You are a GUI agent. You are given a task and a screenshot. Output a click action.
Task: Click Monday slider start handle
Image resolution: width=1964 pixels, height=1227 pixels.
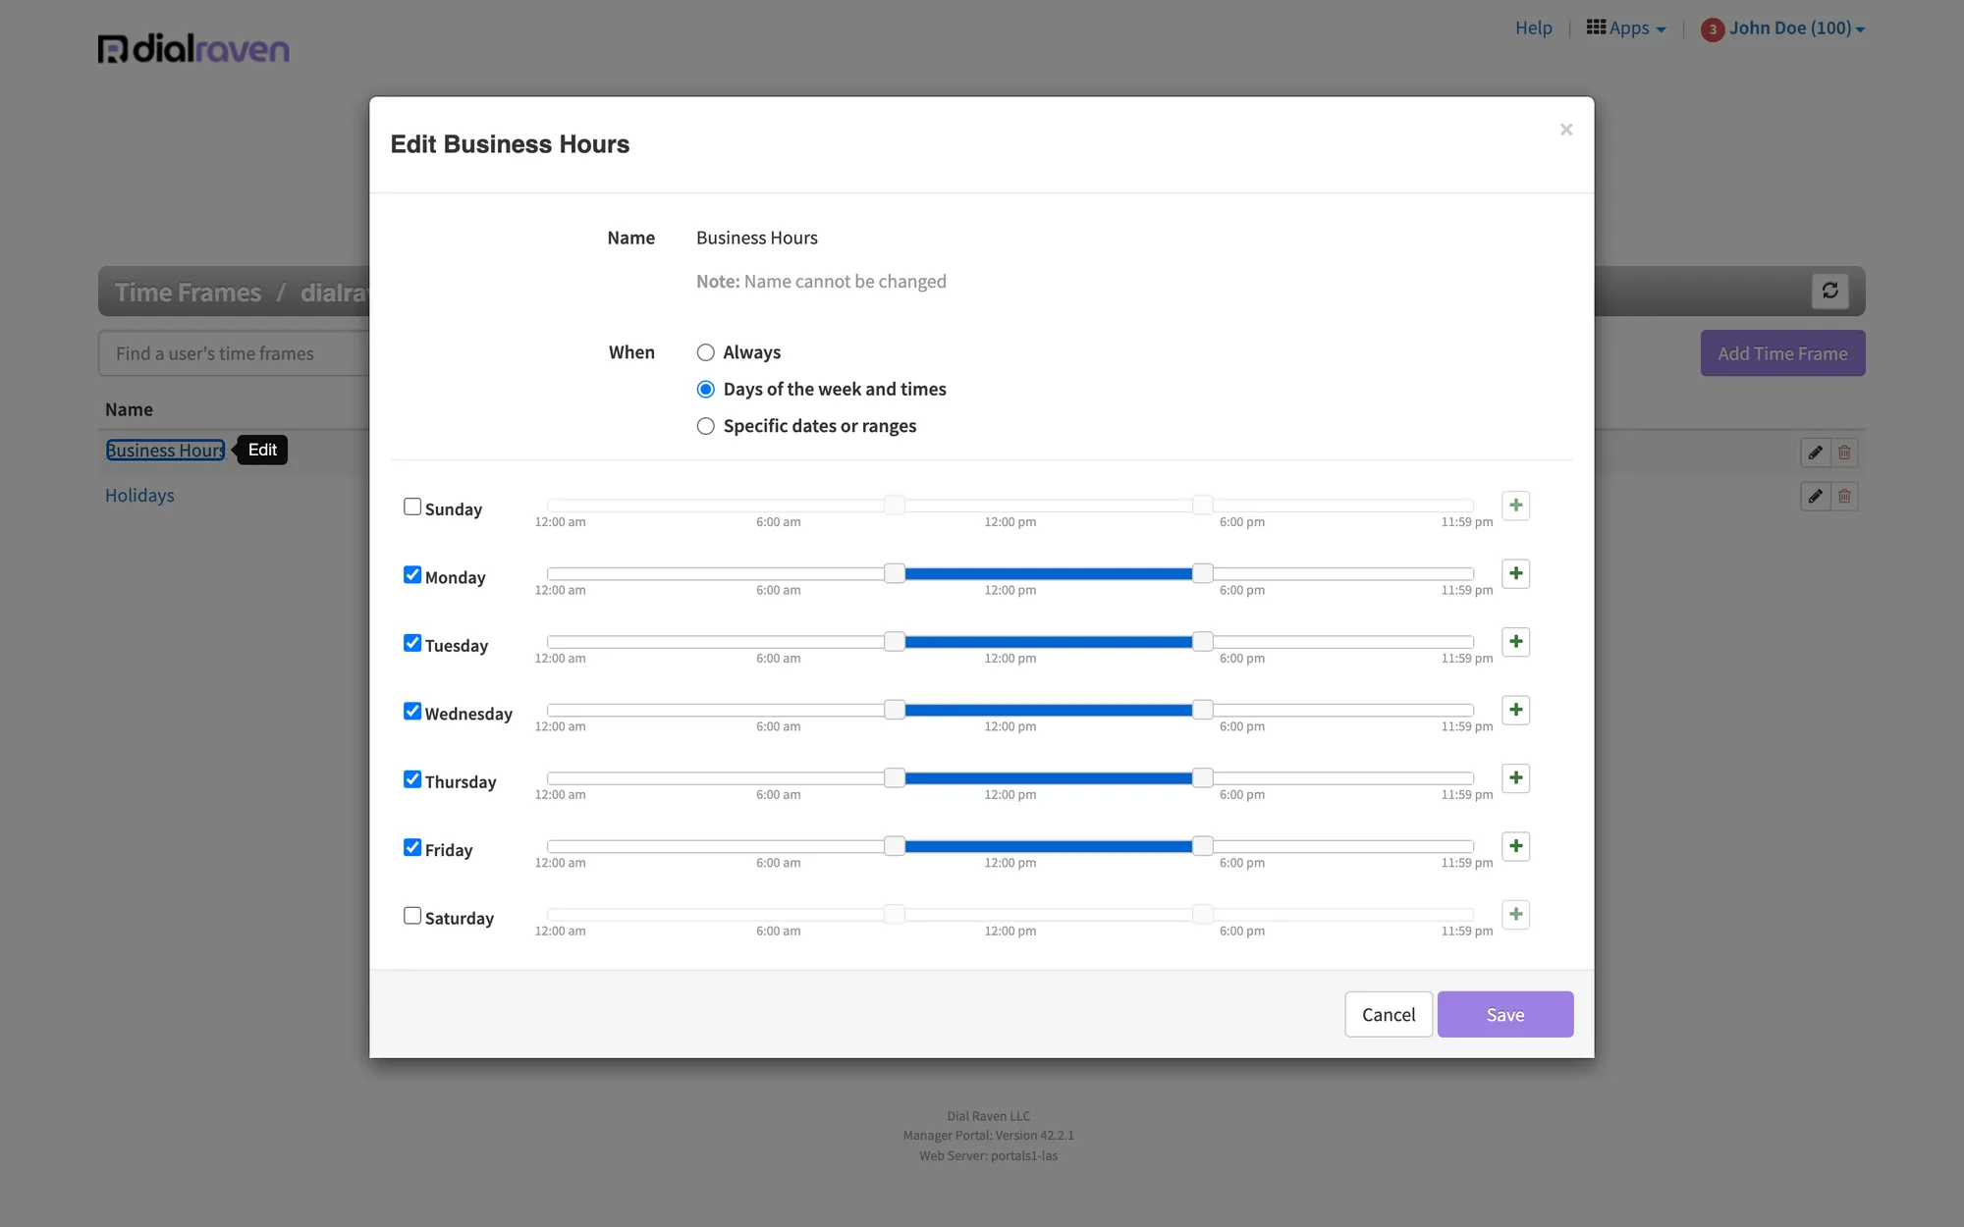[894, 573]
